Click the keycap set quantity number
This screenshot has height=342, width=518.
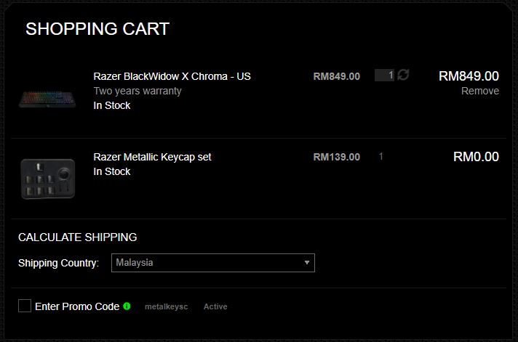coord(381,156)
